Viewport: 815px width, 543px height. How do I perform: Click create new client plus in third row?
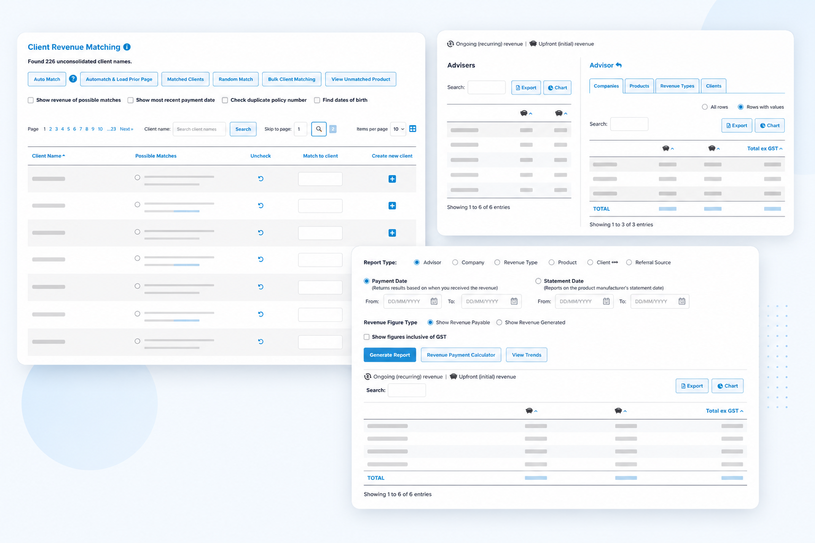392,233
